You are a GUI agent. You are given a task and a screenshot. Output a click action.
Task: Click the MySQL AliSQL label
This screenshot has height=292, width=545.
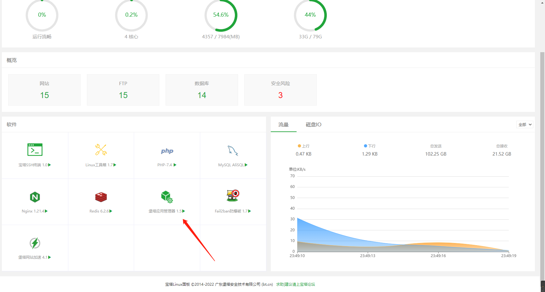pyautogui.click(x=231, y=165)
